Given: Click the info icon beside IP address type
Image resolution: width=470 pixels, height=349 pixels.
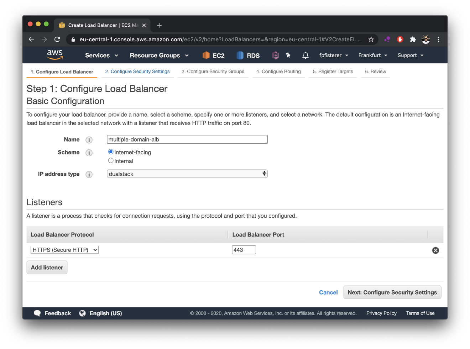Looking at the screenshot, I should (89, 174).
